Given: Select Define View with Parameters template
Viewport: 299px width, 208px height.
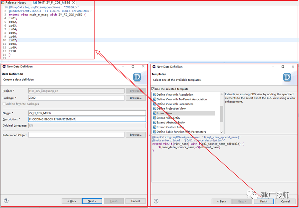Looking at the screenshot, I should pos(175,104).
